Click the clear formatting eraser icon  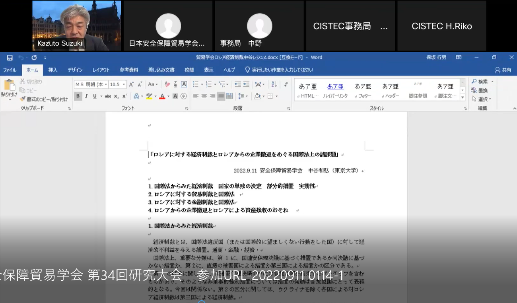pyautogui.click(x=167, y=84)
